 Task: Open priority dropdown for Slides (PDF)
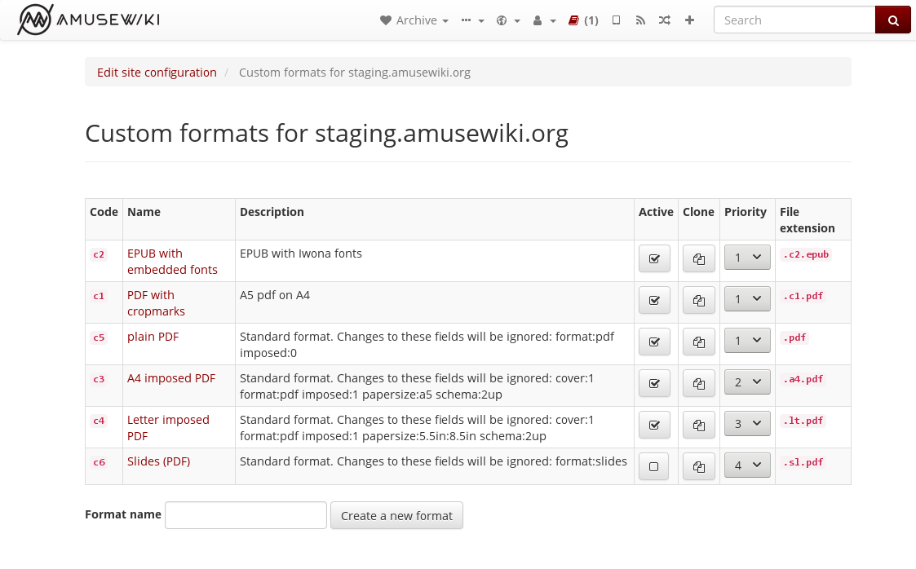click(747, 465)
